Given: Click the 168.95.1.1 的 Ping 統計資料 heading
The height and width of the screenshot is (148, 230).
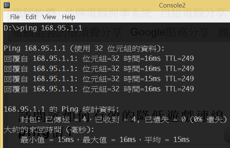Looking at the screenshot, I should (61, 109).
